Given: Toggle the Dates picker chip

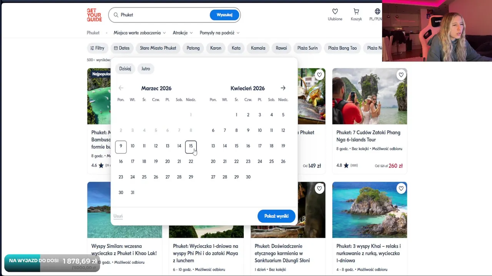Looking at the screenshot, I should tap(121, 48).
